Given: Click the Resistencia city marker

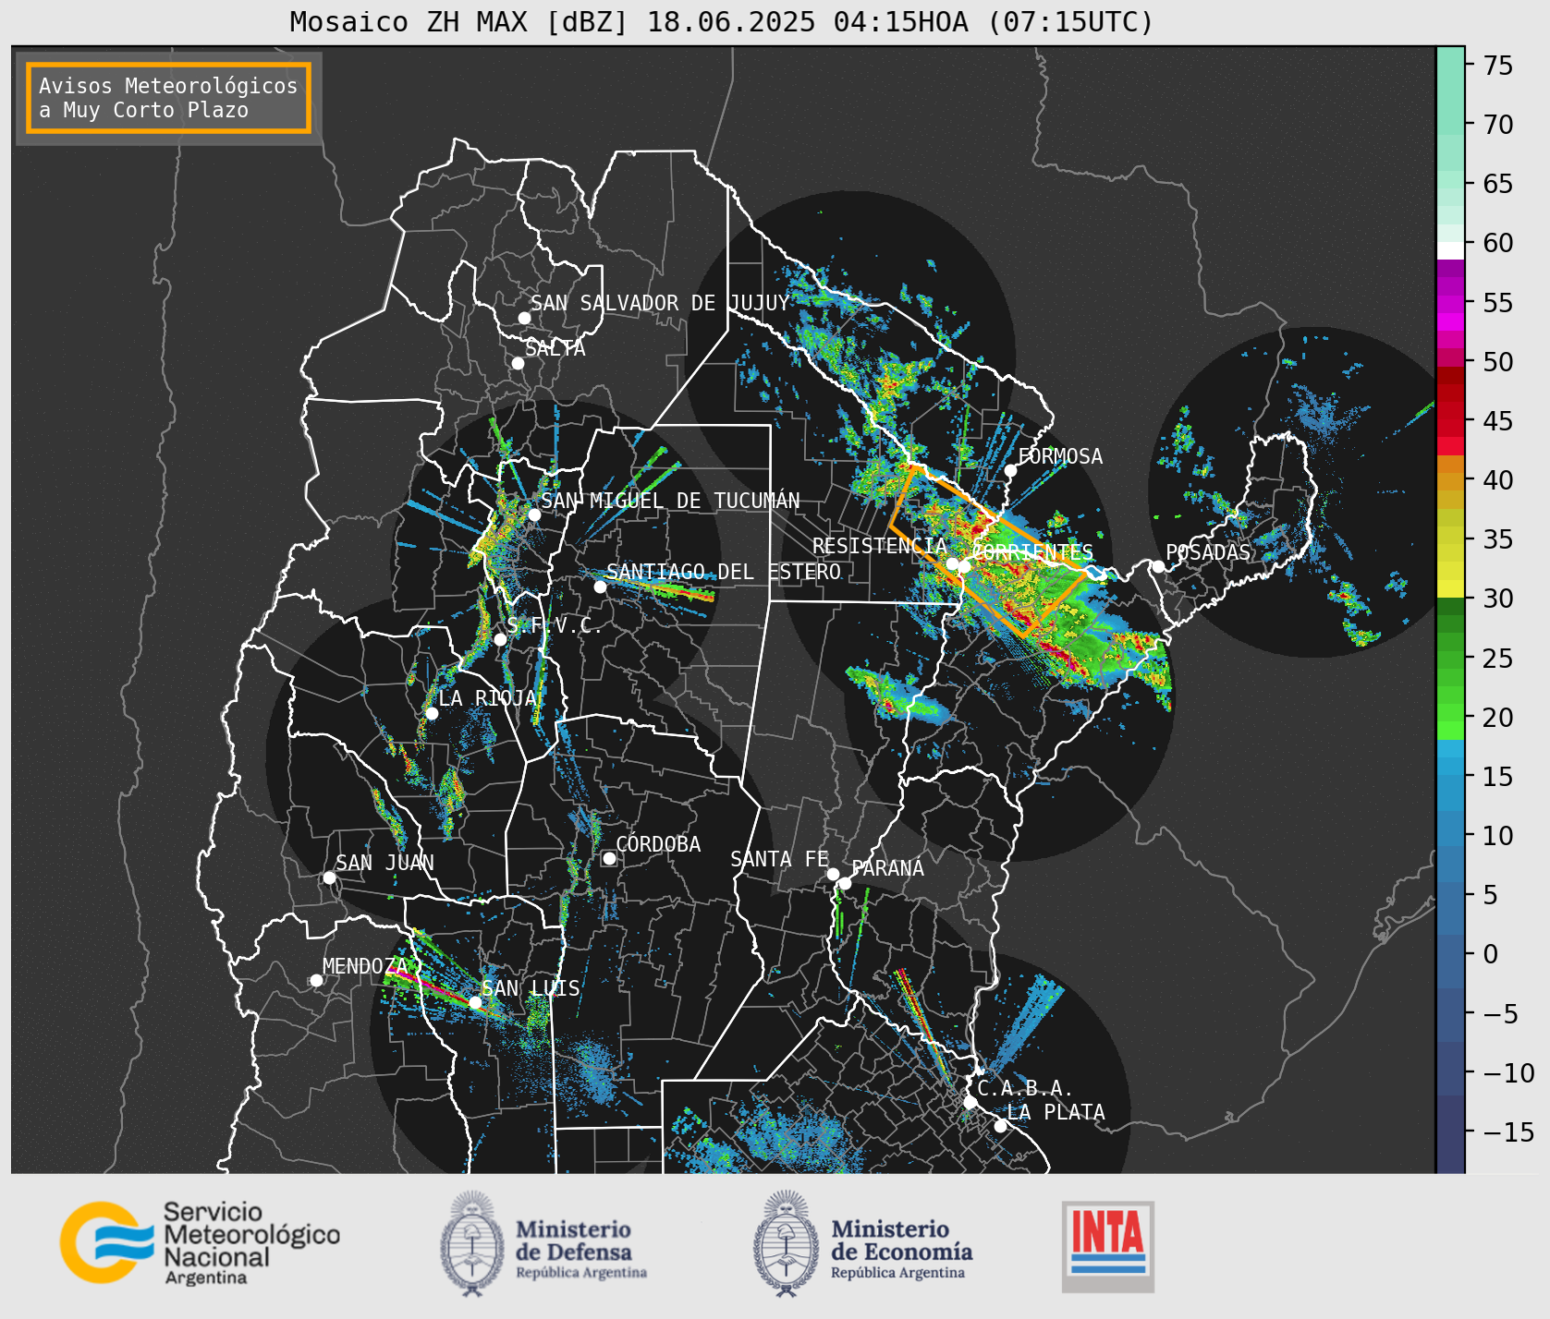Looking at the screenshot, I should pos(952,563).
